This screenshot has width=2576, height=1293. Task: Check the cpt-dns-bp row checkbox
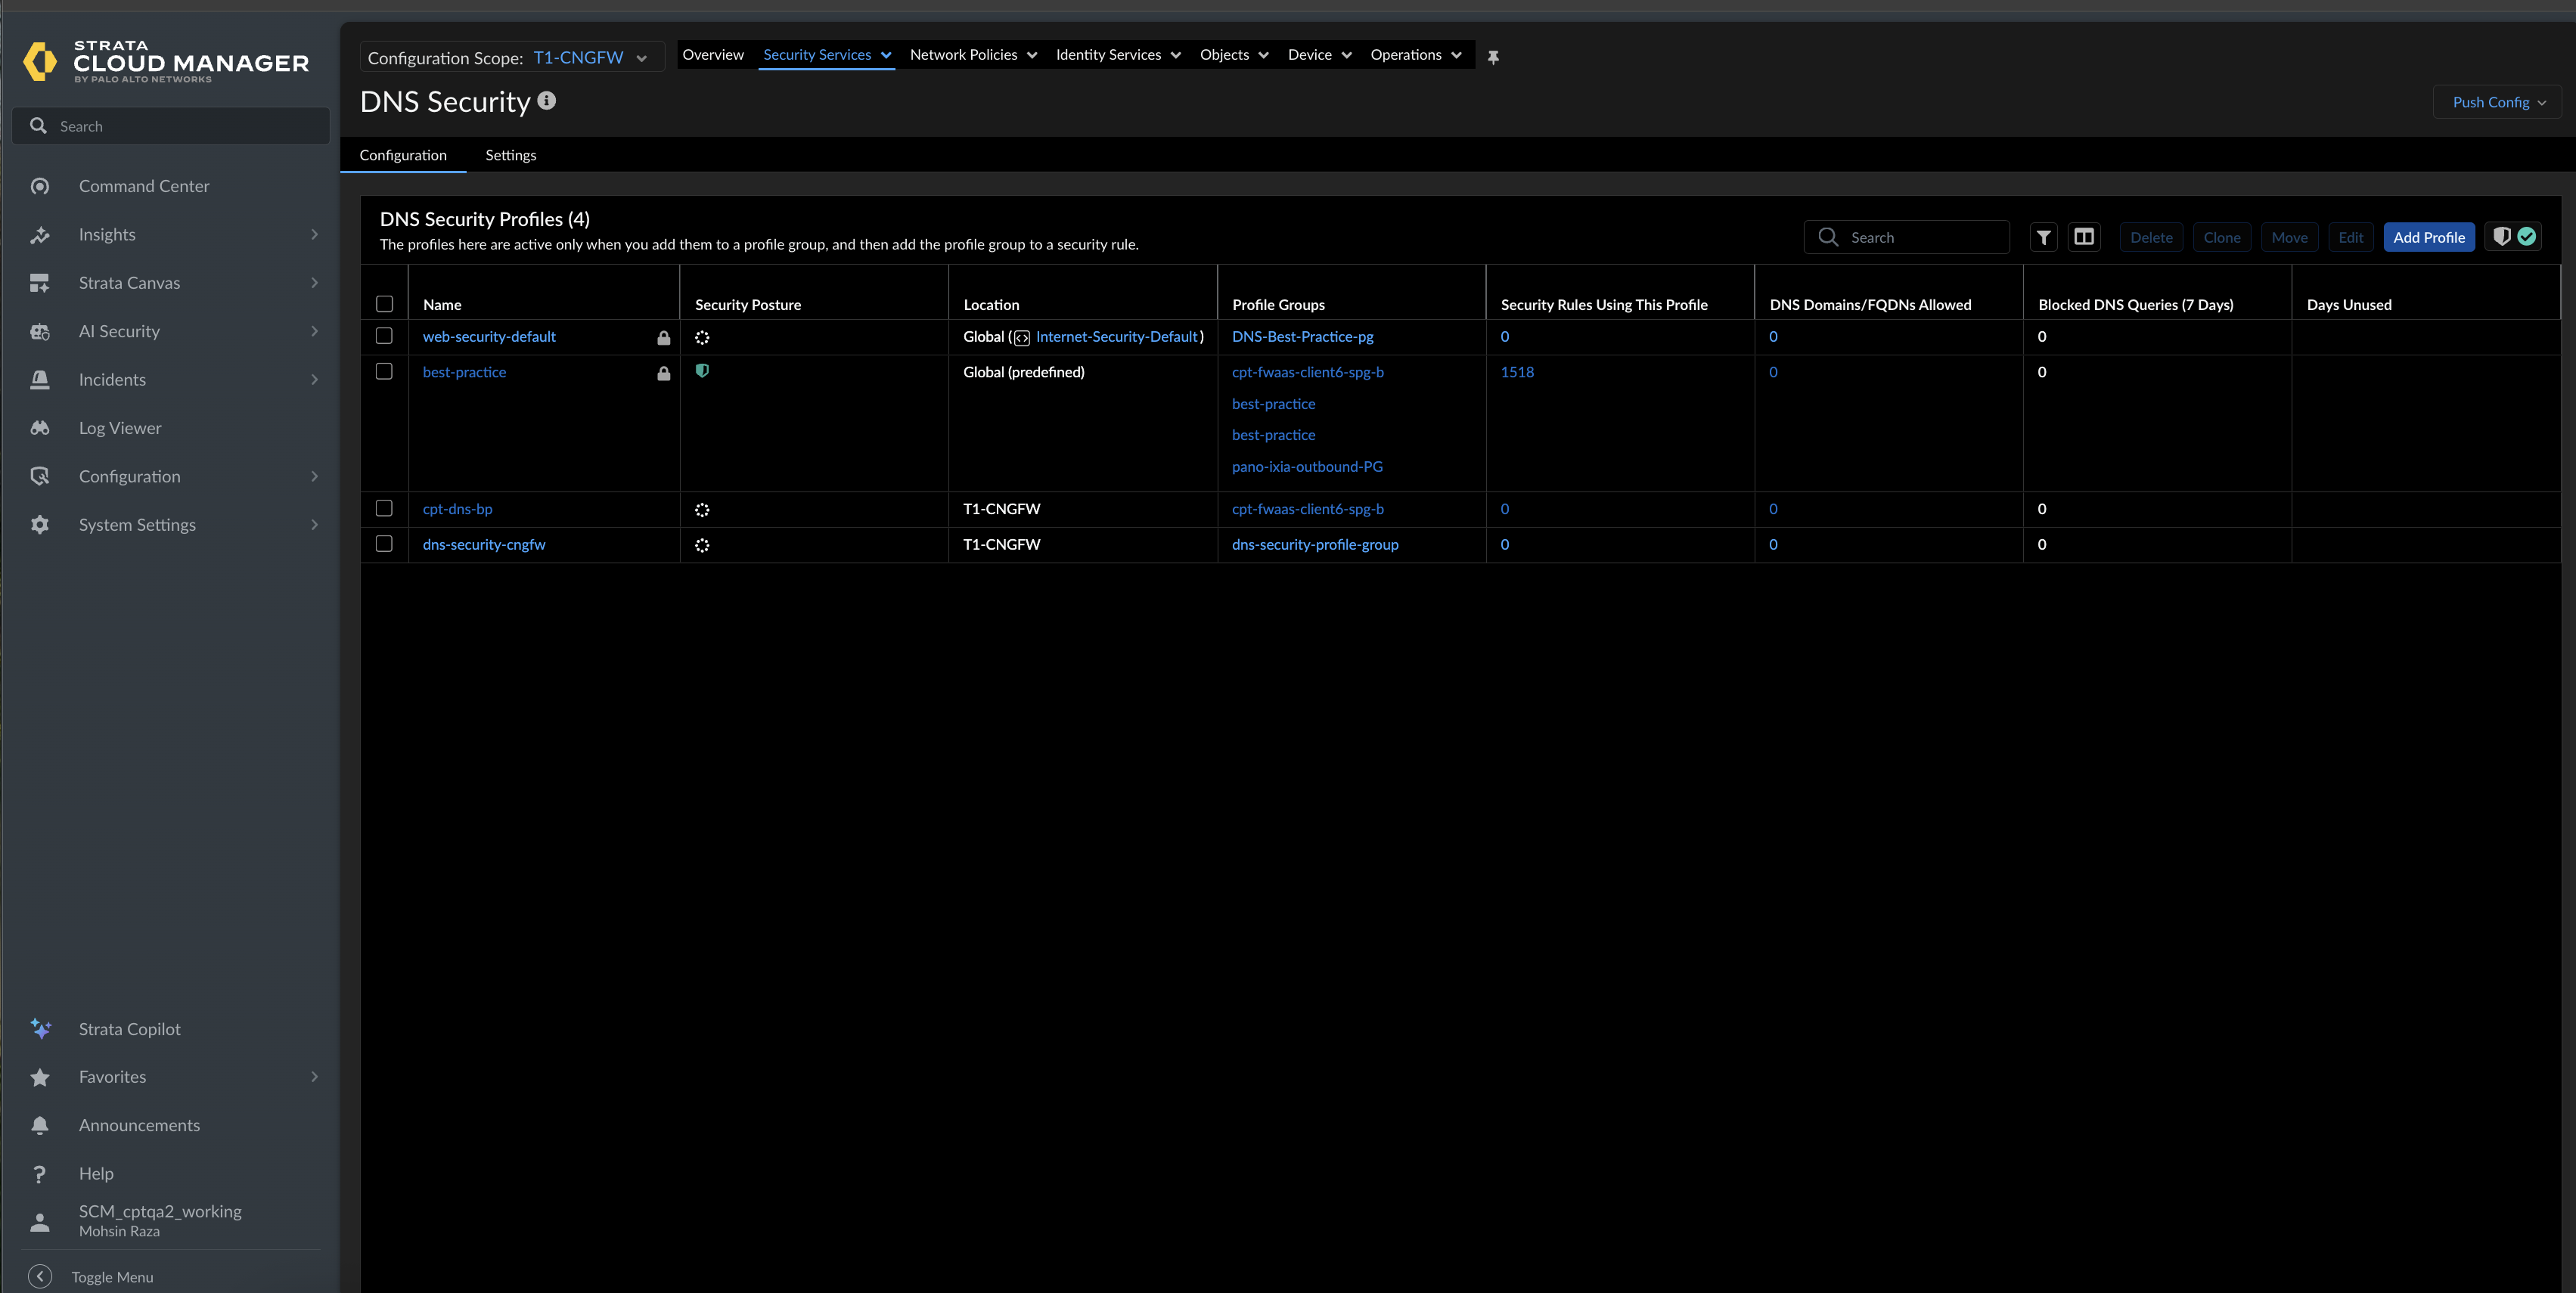point(384,508)
